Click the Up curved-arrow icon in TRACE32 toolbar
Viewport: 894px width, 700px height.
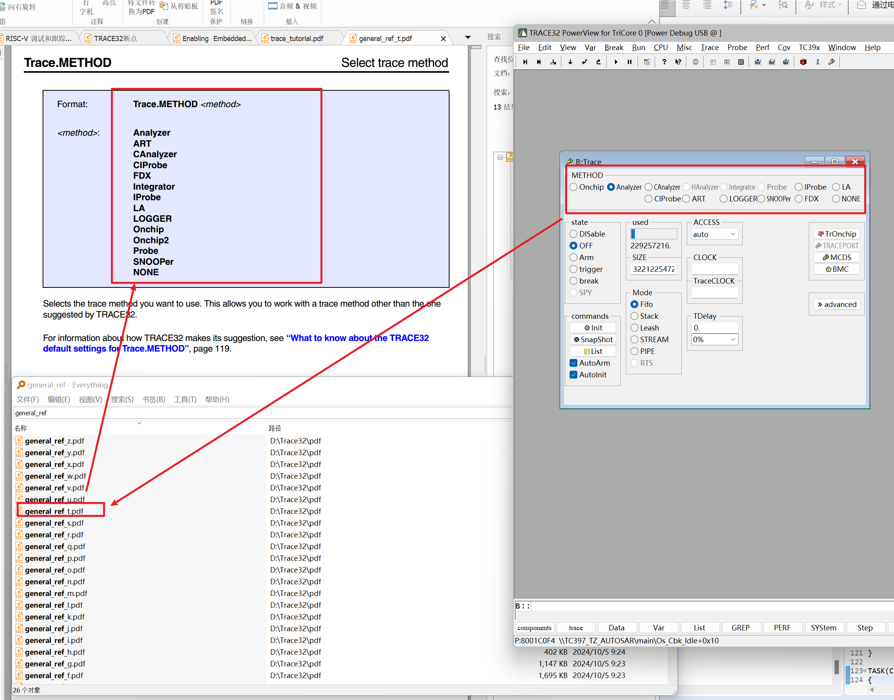click(598, 62)
